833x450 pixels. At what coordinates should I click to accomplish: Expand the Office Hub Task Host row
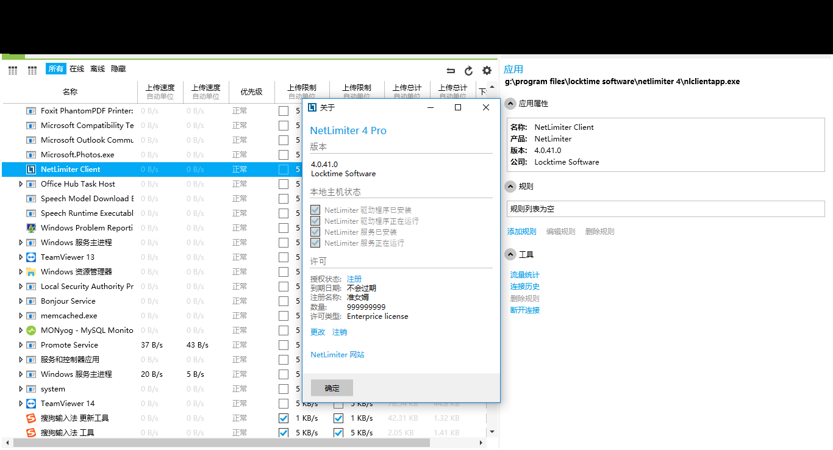point(21,184)
